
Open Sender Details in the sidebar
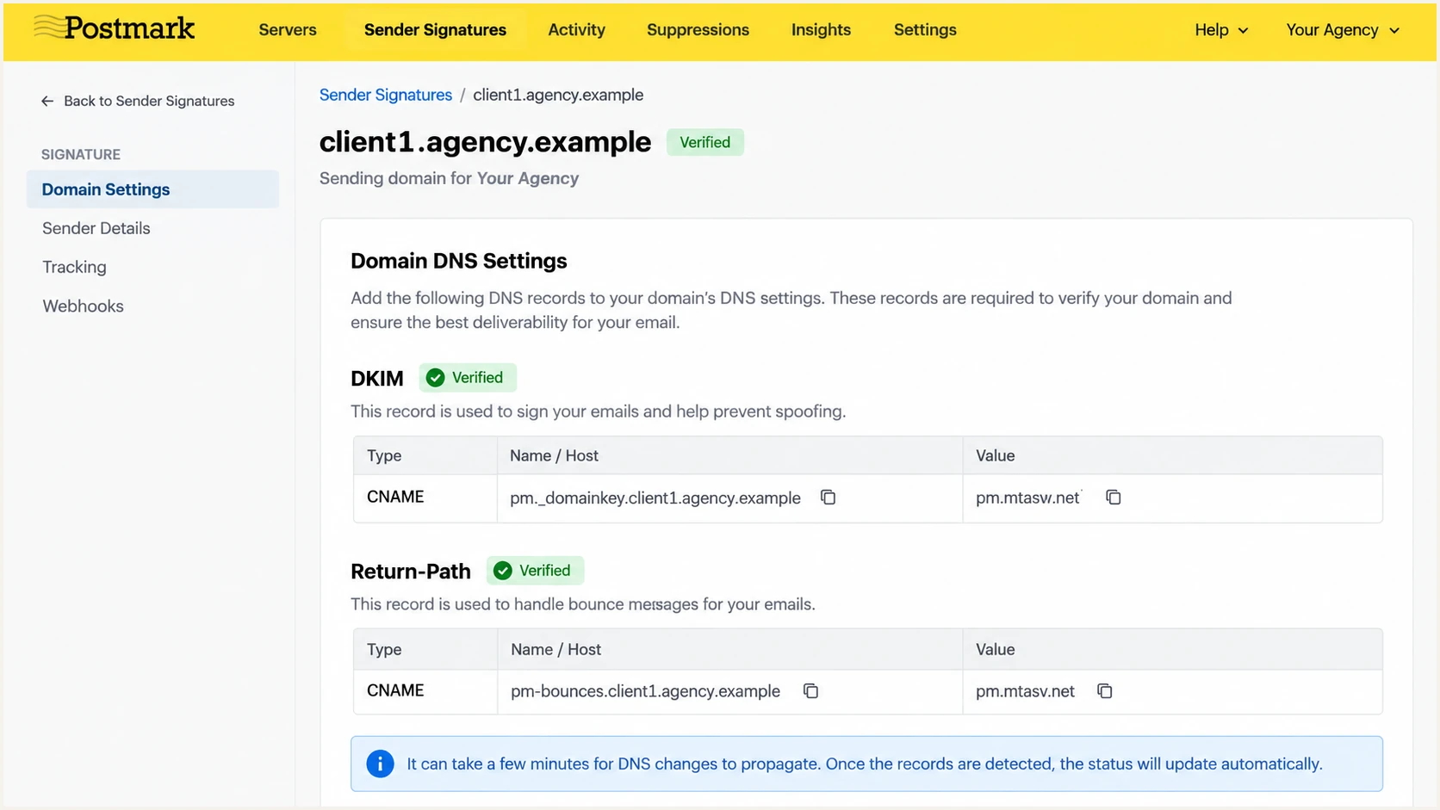[96, 228]
